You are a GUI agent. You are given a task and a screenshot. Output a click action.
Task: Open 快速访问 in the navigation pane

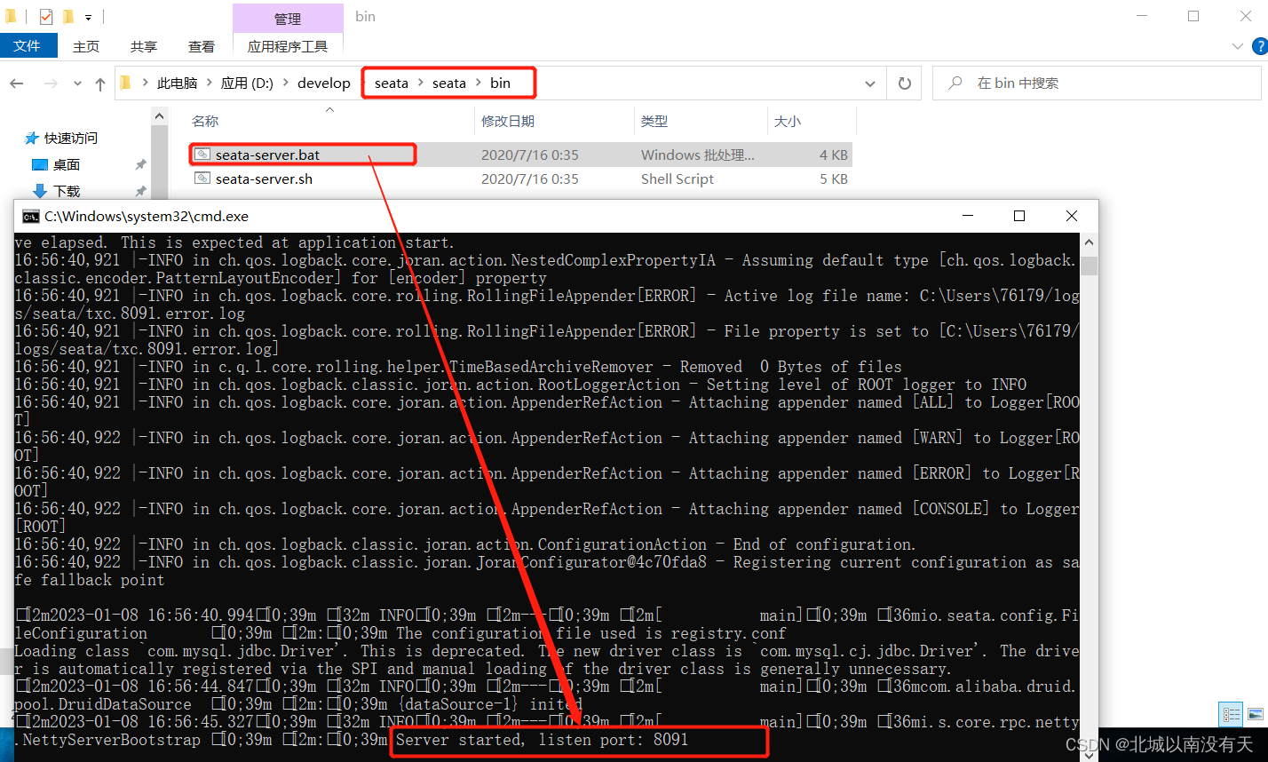click(x=71, y=138)
